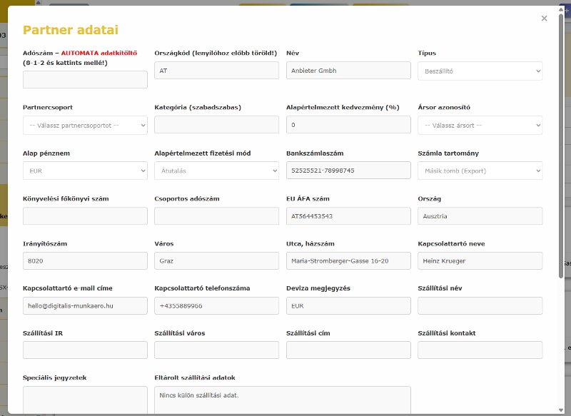The image size is (571, 416).
Task: Click the Bankszámlaszám input field
Action: pos(348,171)
